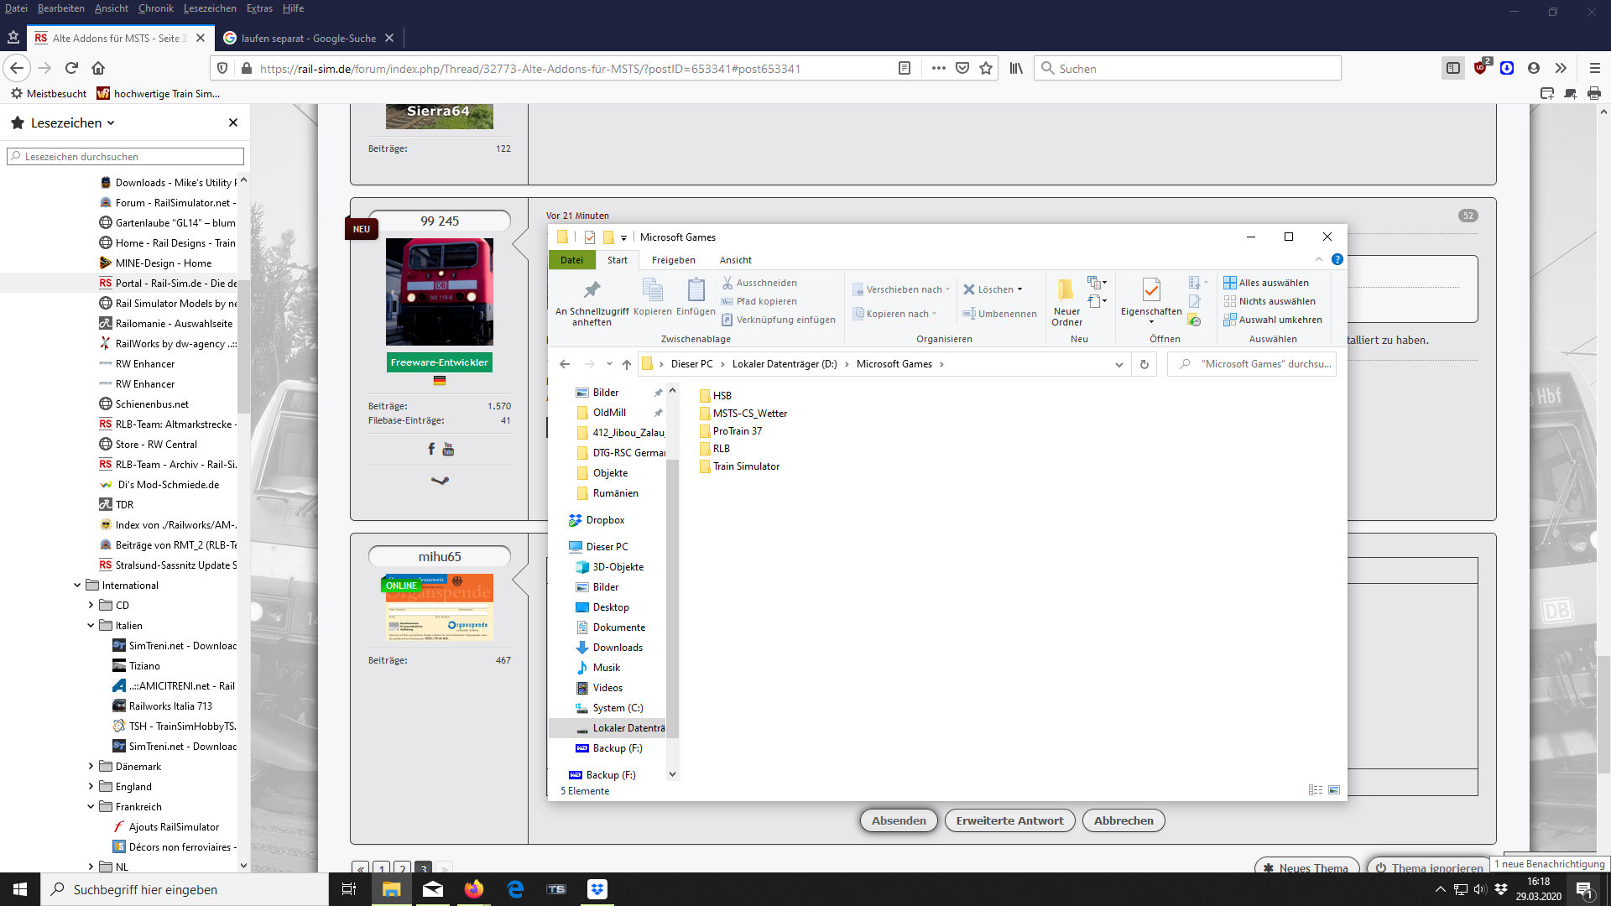This screenshot has width=1611, height=906.
Task: Open reader view icon in address bar
Action: pyautogui.click(x=905, y=68)
